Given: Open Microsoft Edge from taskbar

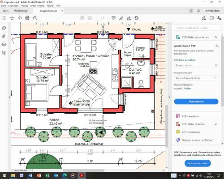Looking at the screenshot, I should (x=65, y=175).
